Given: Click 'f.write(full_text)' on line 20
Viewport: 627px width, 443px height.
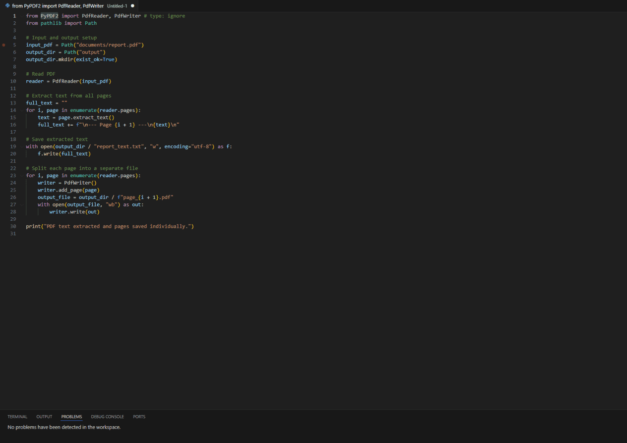Looking at the screenshot, I should pos(64,154).
